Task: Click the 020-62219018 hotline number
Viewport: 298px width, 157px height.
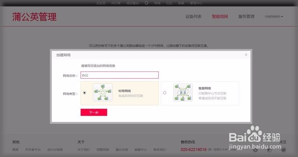Action: pyautogui.click(x=193, y=150)
